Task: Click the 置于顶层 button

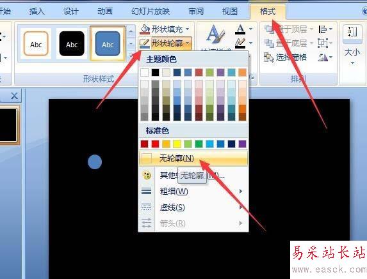Action: (x=286, y=29)
